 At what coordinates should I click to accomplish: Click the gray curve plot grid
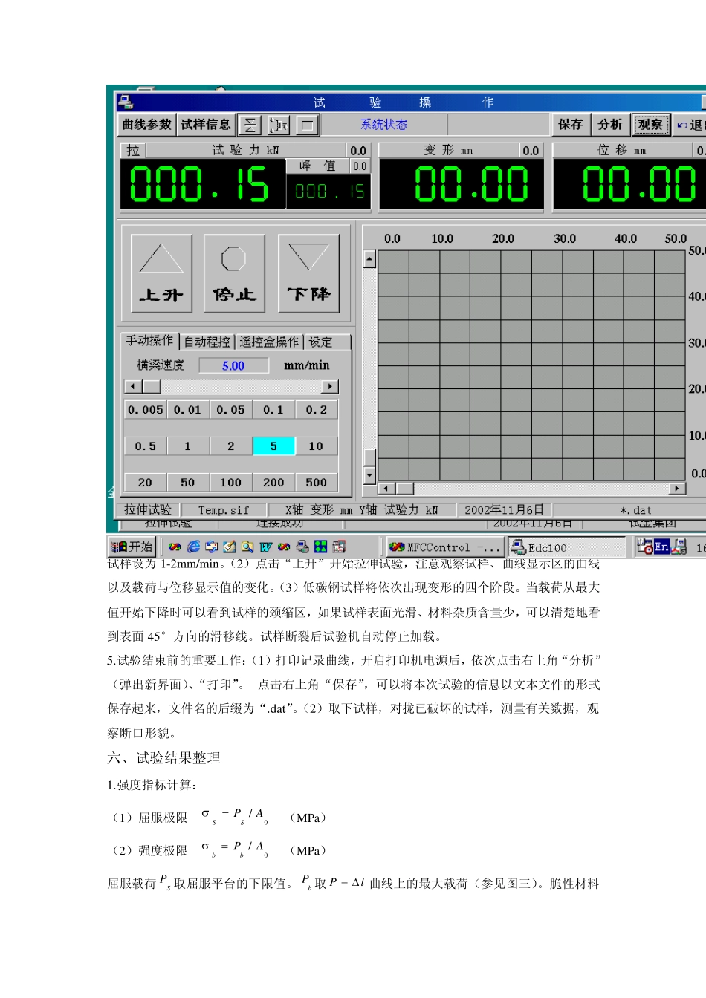tap(532, 365)
